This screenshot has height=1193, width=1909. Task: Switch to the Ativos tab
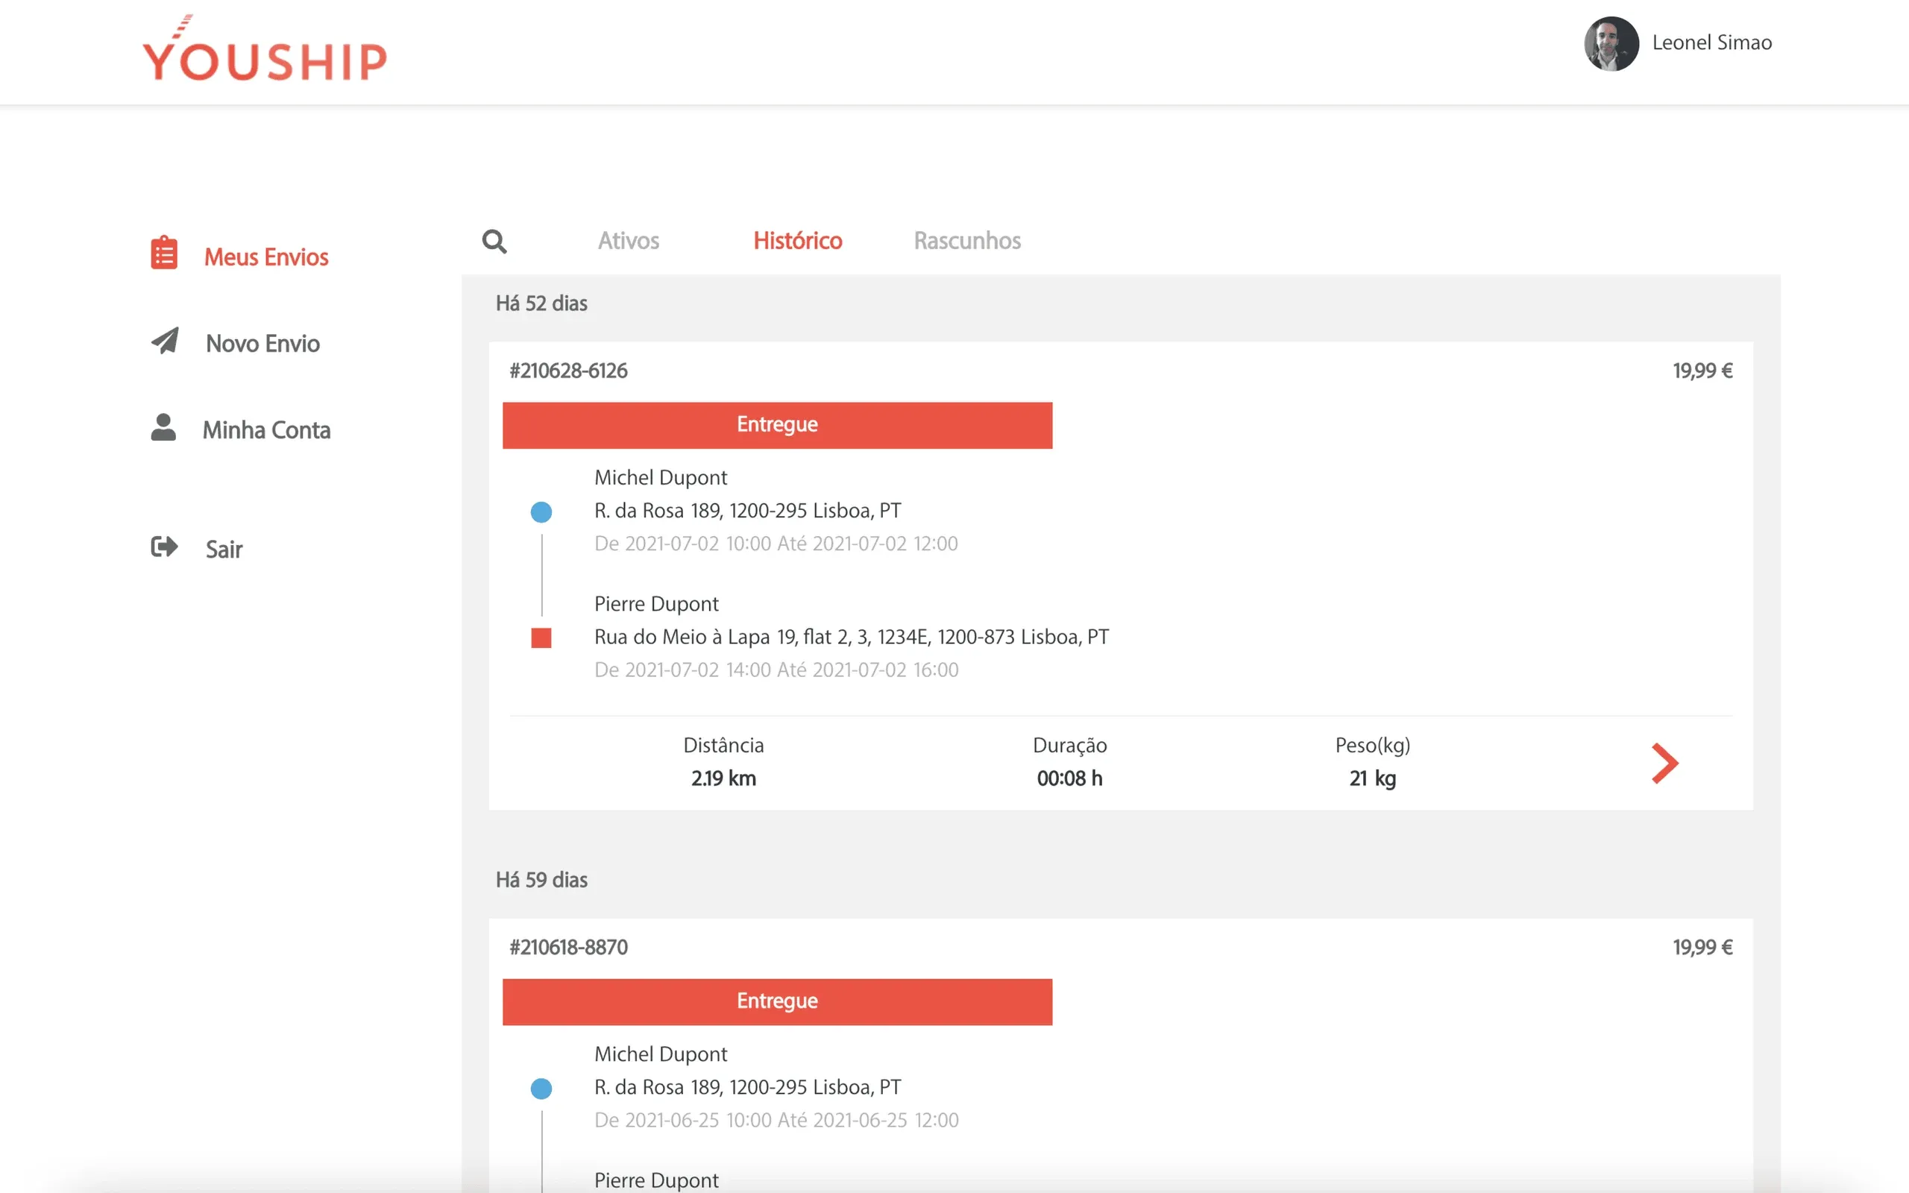point(628,241)
